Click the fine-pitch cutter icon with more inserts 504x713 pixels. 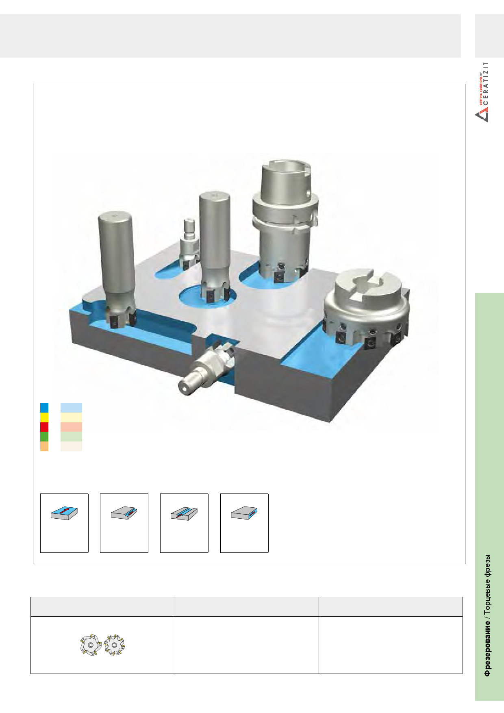(x=115, y=645)
